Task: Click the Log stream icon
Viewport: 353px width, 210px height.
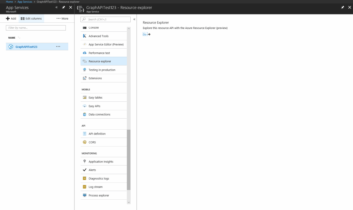Action: pyautogui.click(x=85, y=187)
